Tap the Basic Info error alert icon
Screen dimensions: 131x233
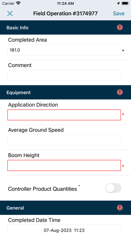[120, 27]
